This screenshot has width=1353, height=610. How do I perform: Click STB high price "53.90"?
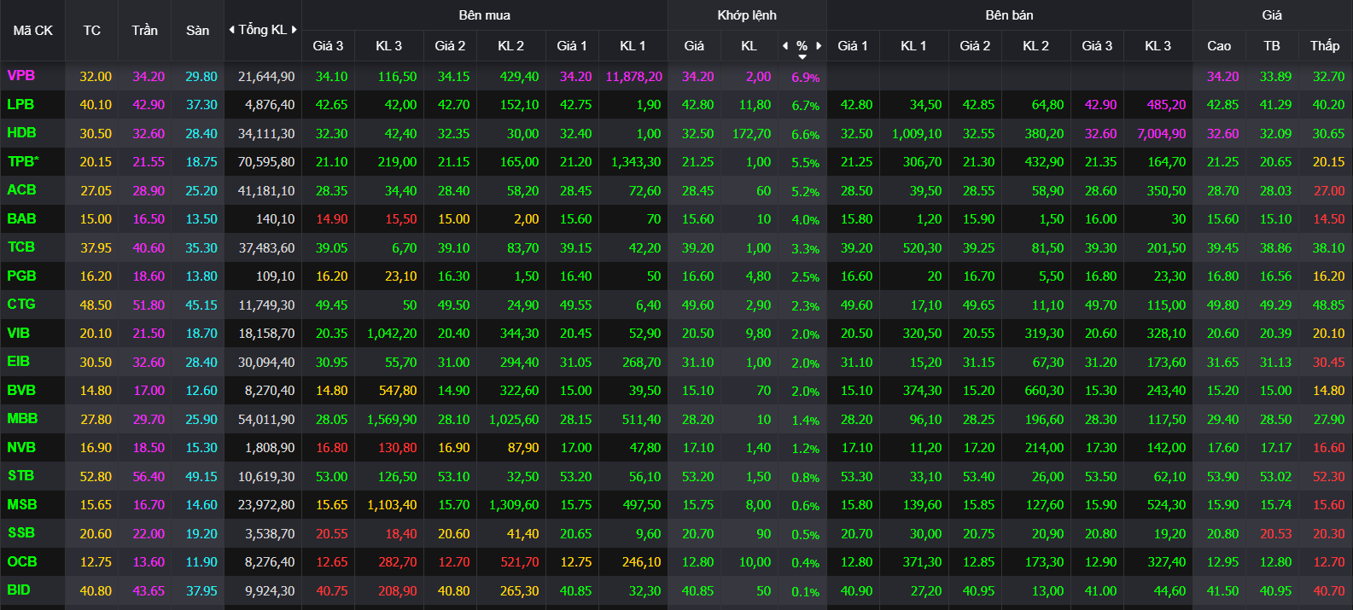coord(1222,477)
